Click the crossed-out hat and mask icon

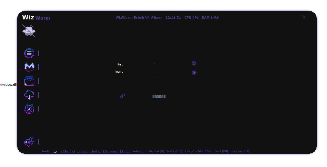point(29,31)
